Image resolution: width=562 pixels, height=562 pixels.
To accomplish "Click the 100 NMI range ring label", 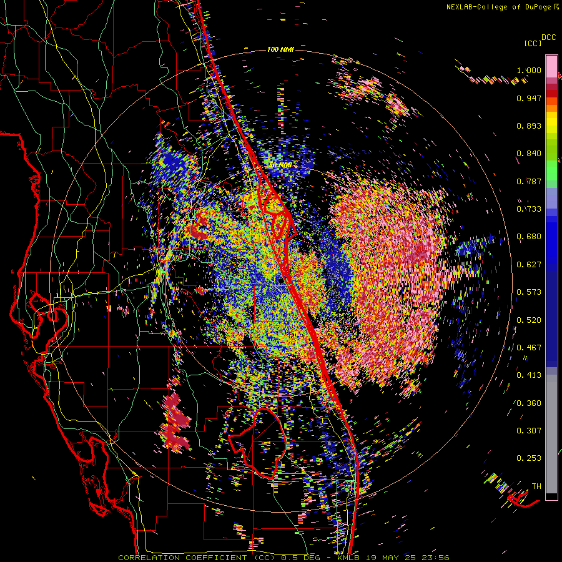I will coord(280,49).
